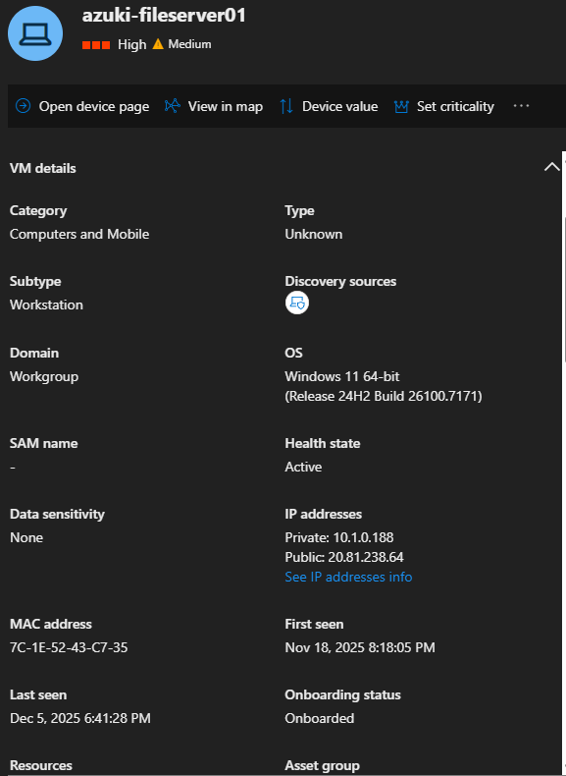
Task: Click the View in map graph icon
Action: [x=172, y=106]
